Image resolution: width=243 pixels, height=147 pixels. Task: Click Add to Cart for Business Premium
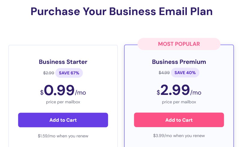click(x=179, y=120)
